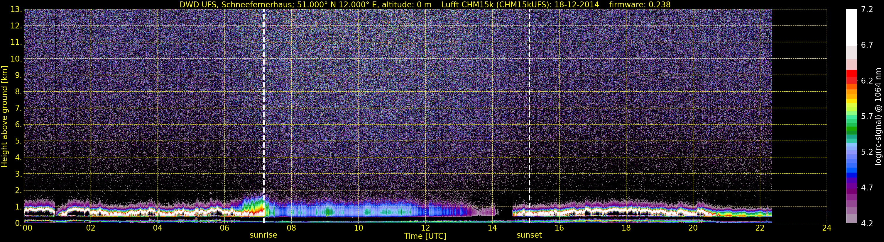Click the "sunset" label below the time axis
This screenshot has height=242, width=884.
pyautogui.click(x=529, y=235)
